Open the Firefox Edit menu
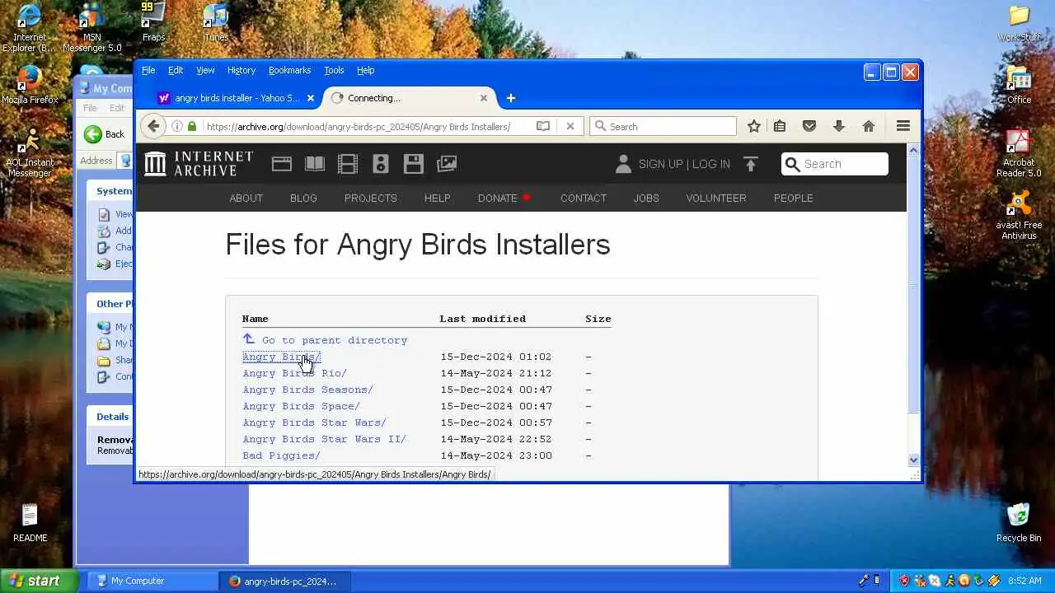Screen dimensions: 1055x593 tap(176, 70)
